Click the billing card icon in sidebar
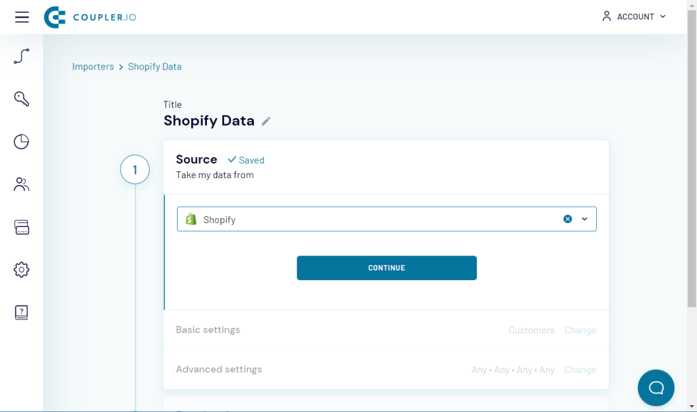Image resolution: width=697 pixels, height=412 pixels. pos(21,227)
